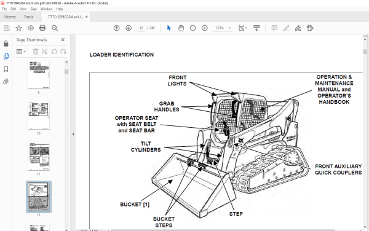This screenshot has width=369, height=231.
Task: Choose the Selection arrow tool
Action: click(169, 28)
